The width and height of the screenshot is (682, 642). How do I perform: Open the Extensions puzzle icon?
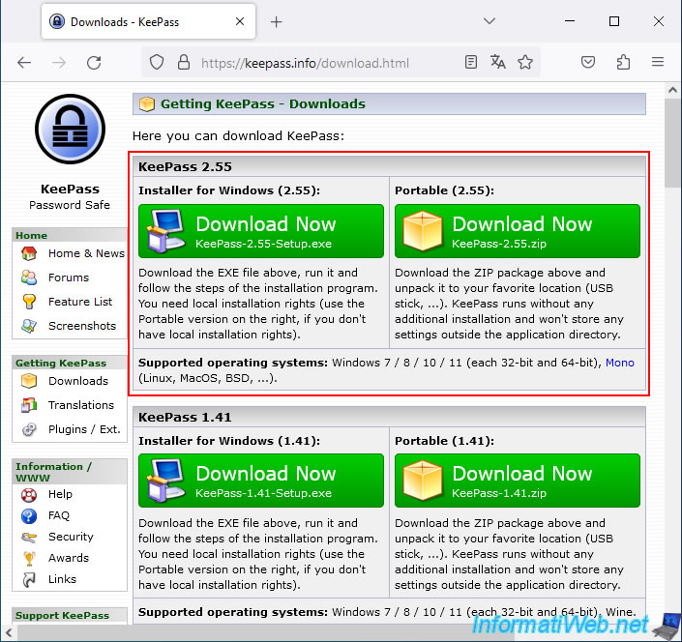[623, 62]
